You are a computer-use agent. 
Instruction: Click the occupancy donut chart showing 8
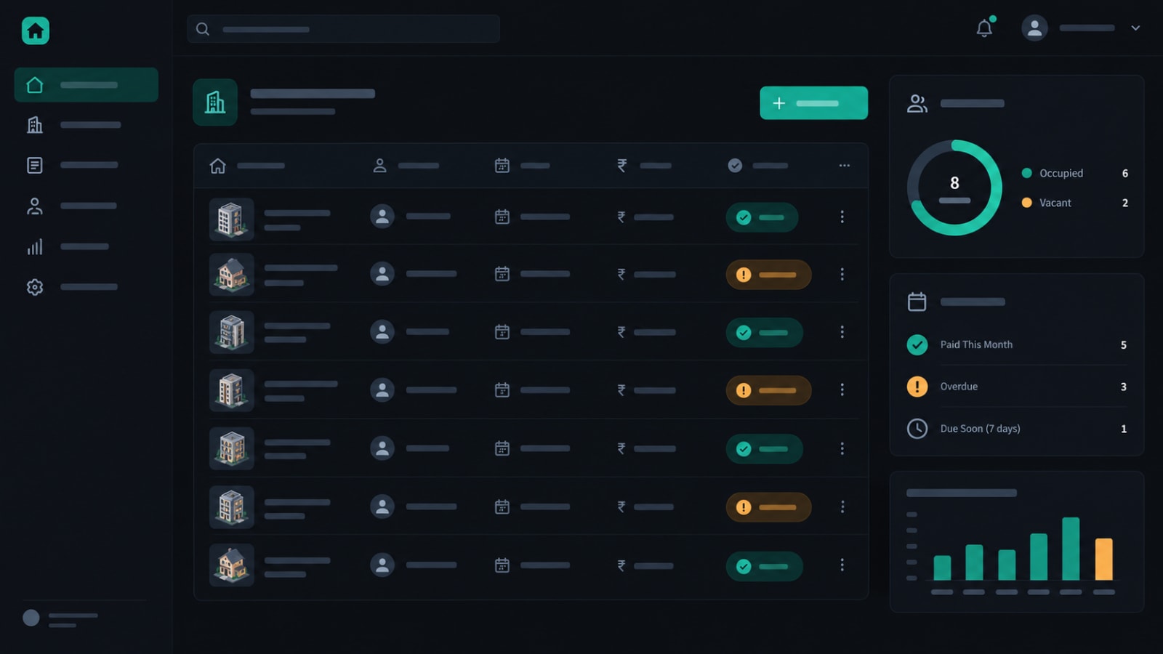point(954,187)
